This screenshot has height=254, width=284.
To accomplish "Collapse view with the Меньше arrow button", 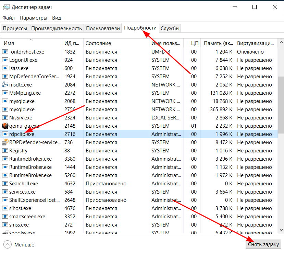I will coord(8,244).
